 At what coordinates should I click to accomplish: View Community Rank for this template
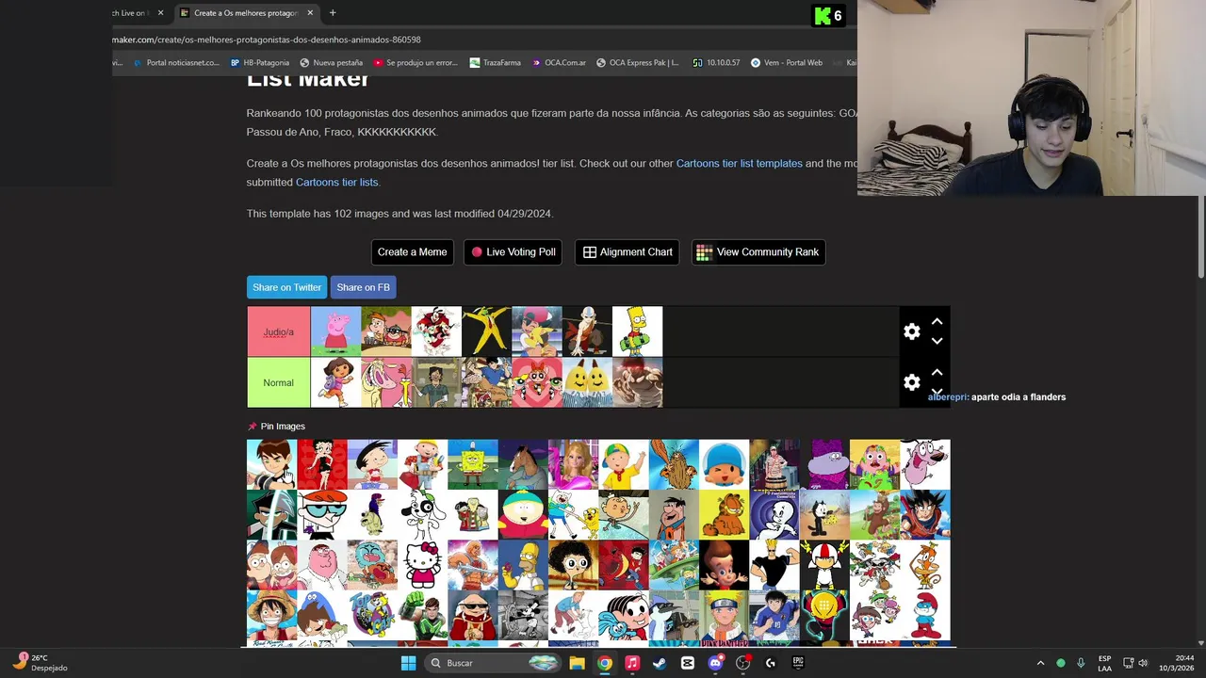tap(758, 252)
